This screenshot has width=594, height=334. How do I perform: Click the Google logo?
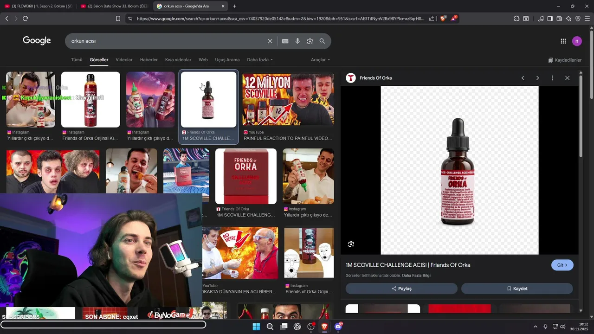pyautogui.click(x=37, y=41)
